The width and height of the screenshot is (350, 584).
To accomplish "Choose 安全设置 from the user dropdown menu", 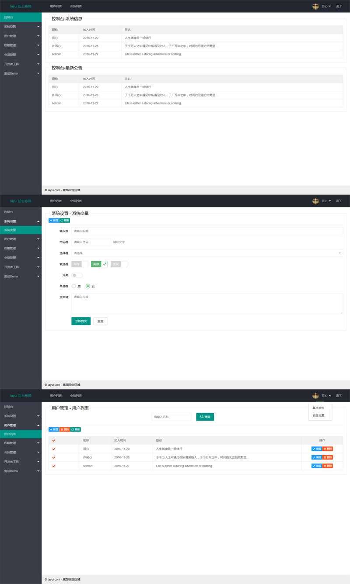I will (x=318, y=415).
